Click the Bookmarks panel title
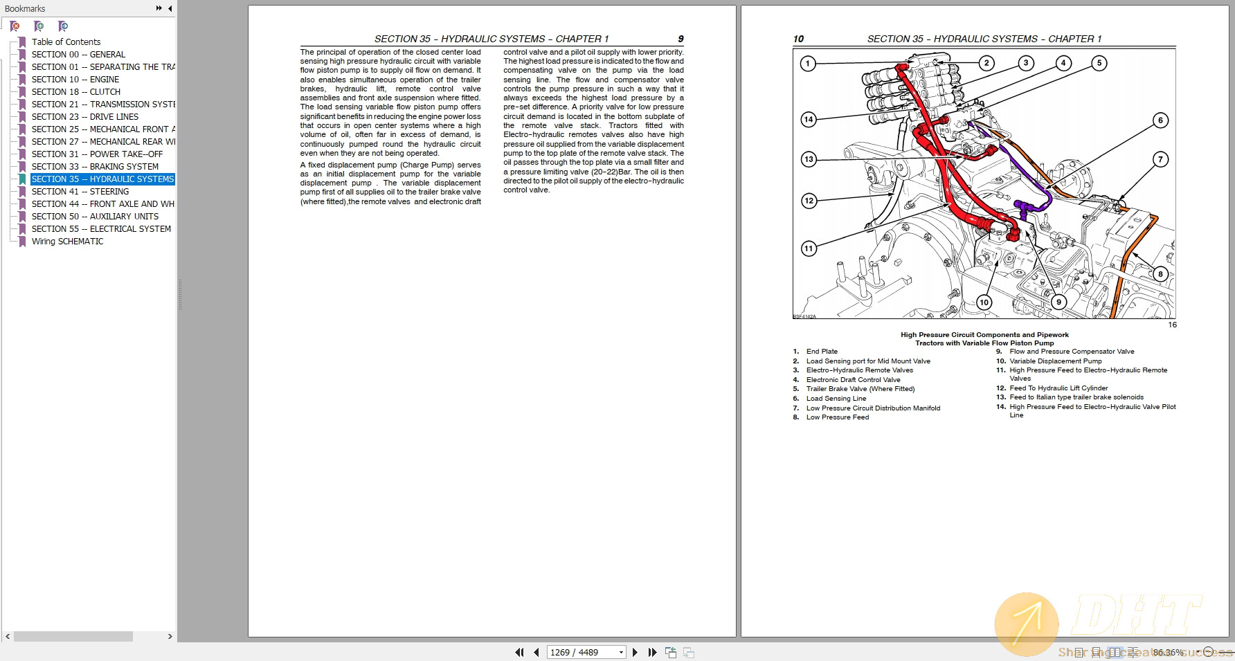The width and height of the screenshot is (1235, 661). tap(25, 8)
